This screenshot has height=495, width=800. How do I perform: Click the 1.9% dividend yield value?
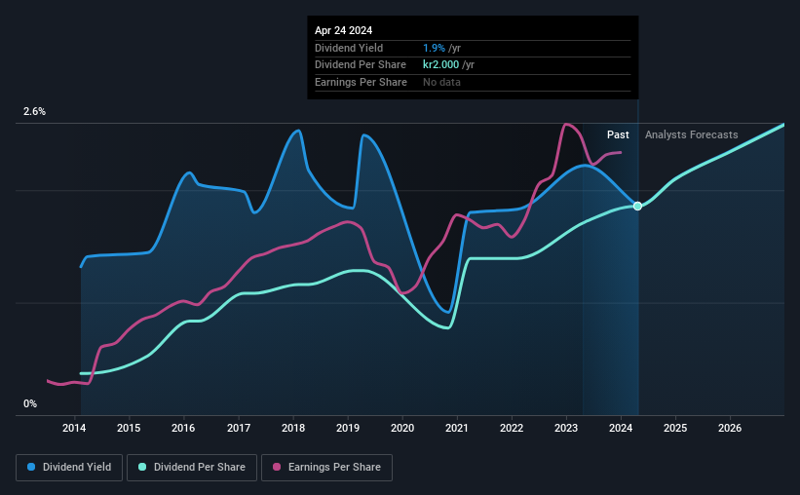tap(435, 48)
